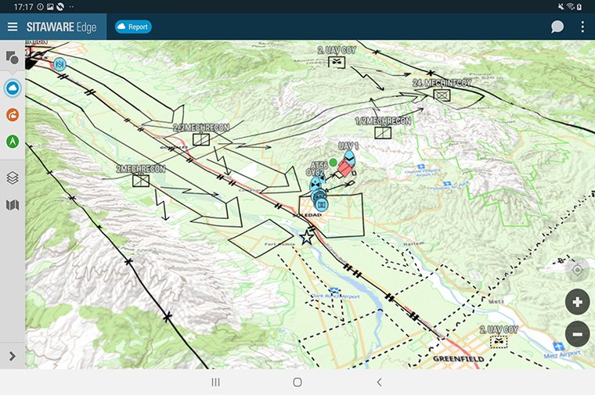Click the blue cloud sidebar icon
This screenshot has height=395, width=595.
13,87
